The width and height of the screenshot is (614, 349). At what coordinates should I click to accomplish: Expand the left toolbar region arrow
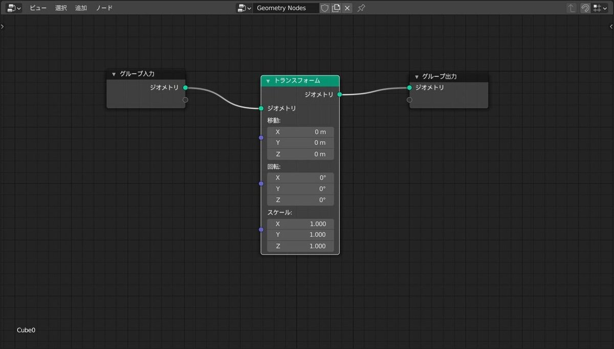pyautogui.click(x=2, y=27)
